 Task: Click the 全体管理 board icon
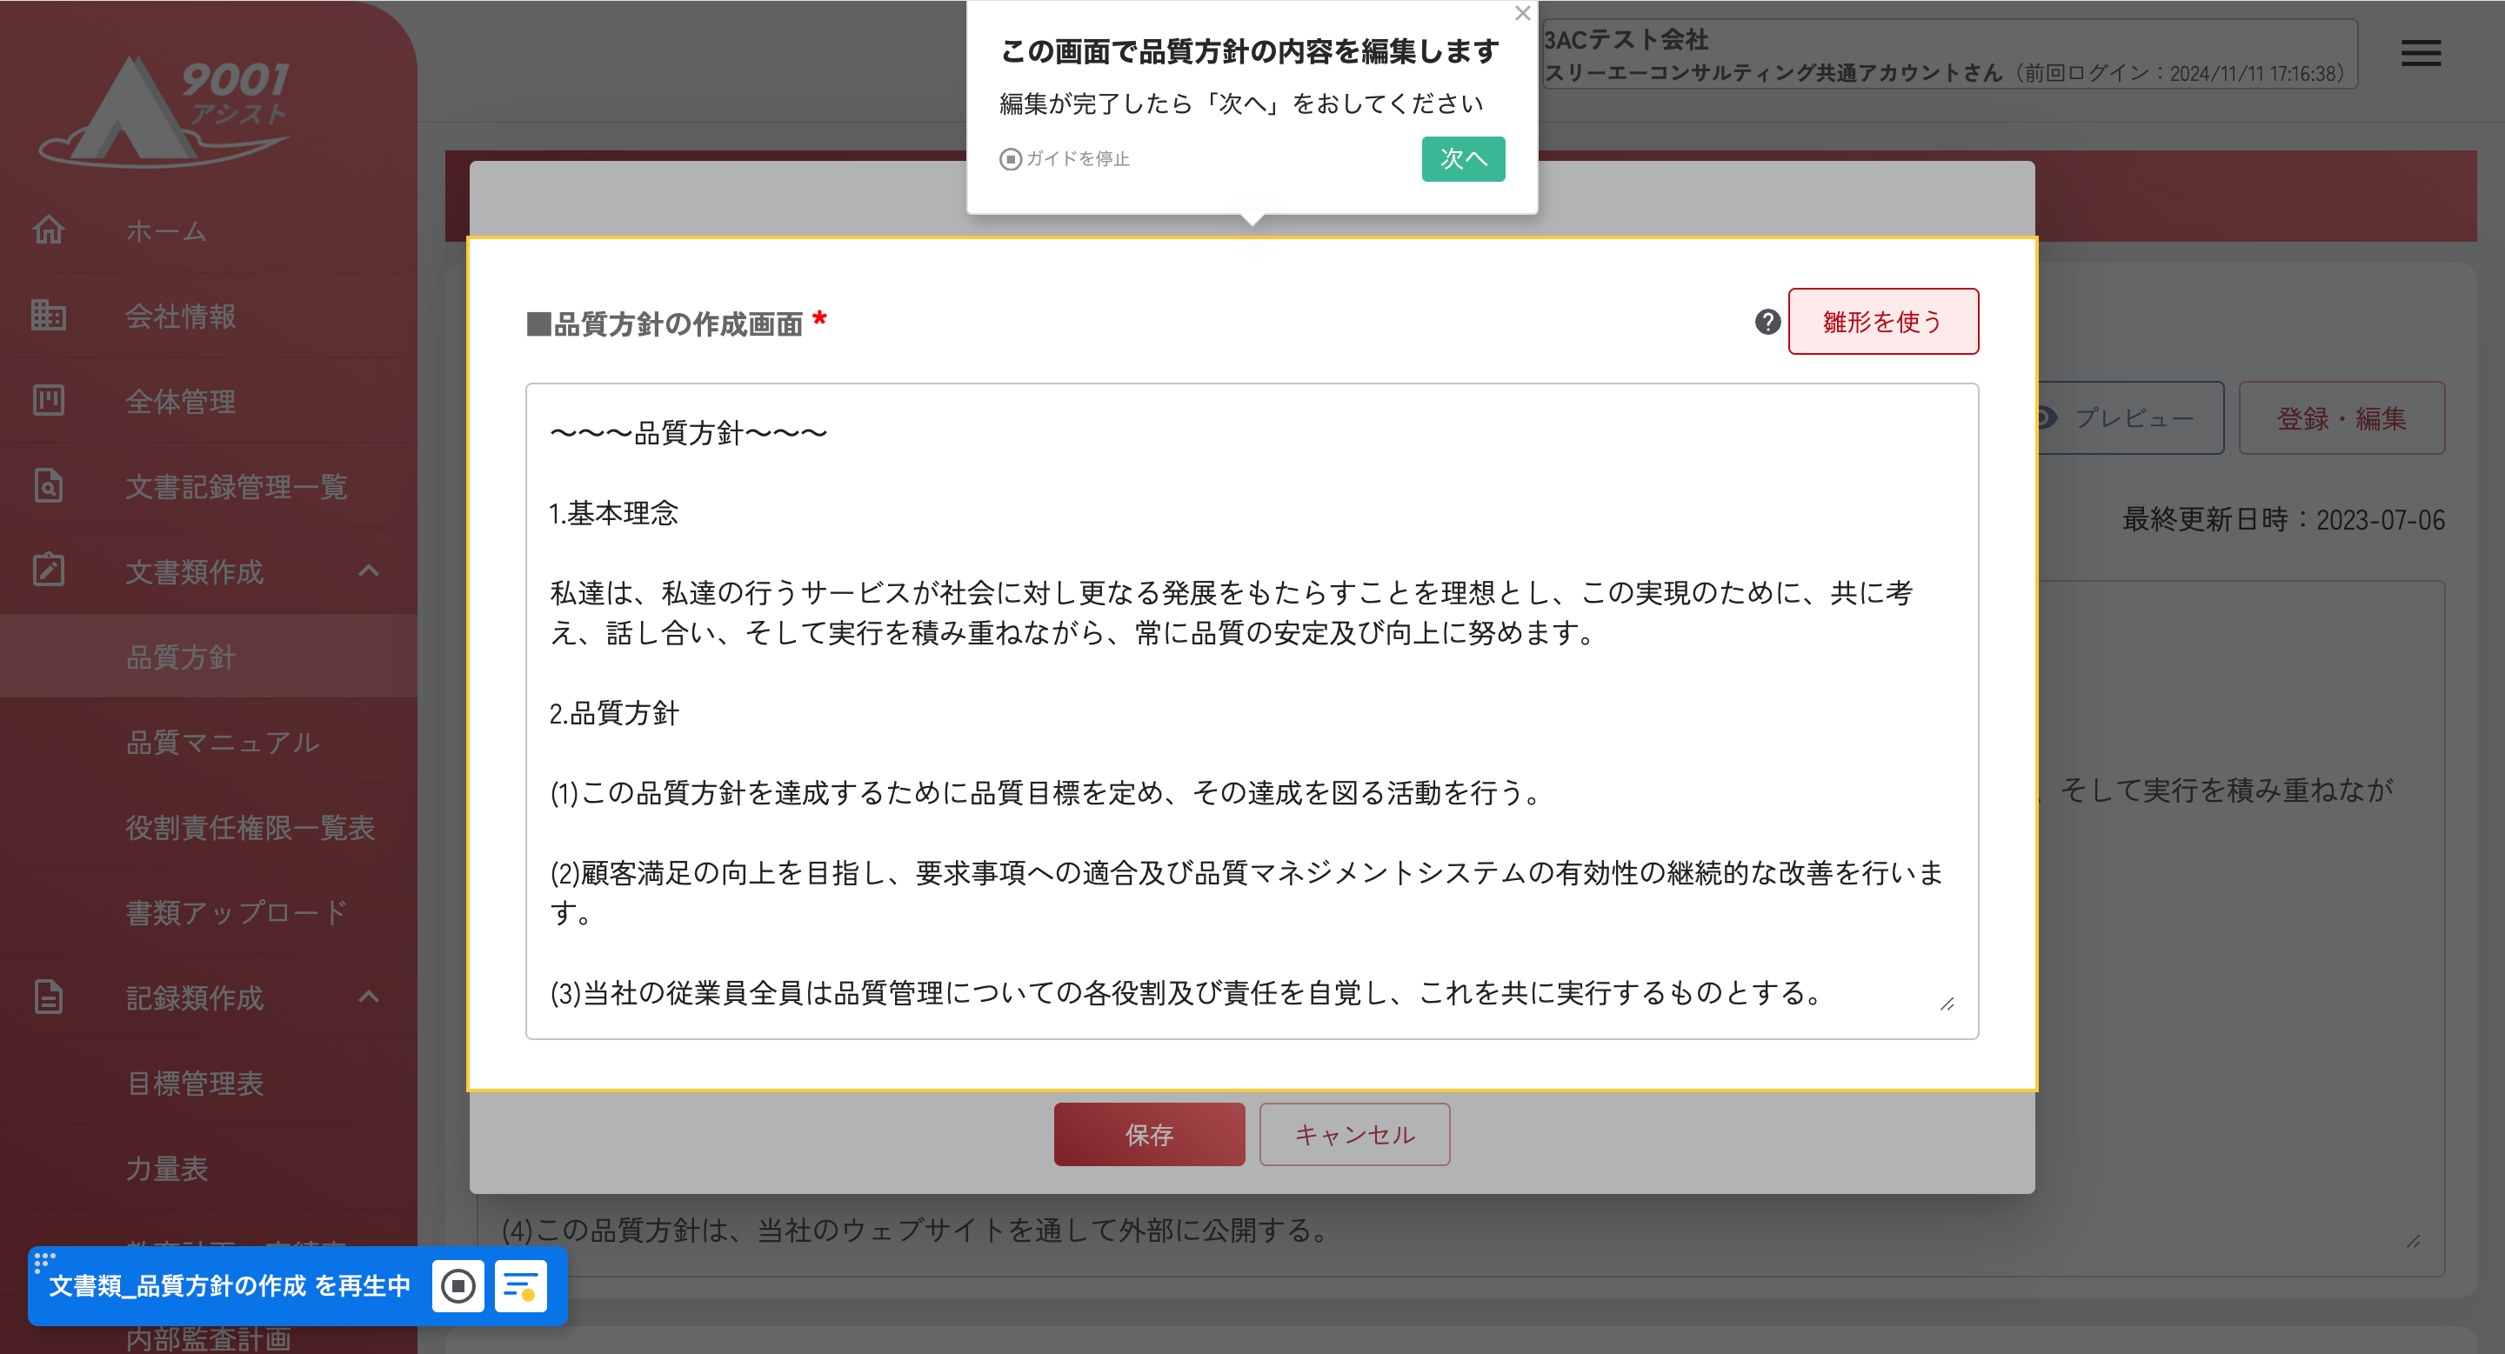49,401
